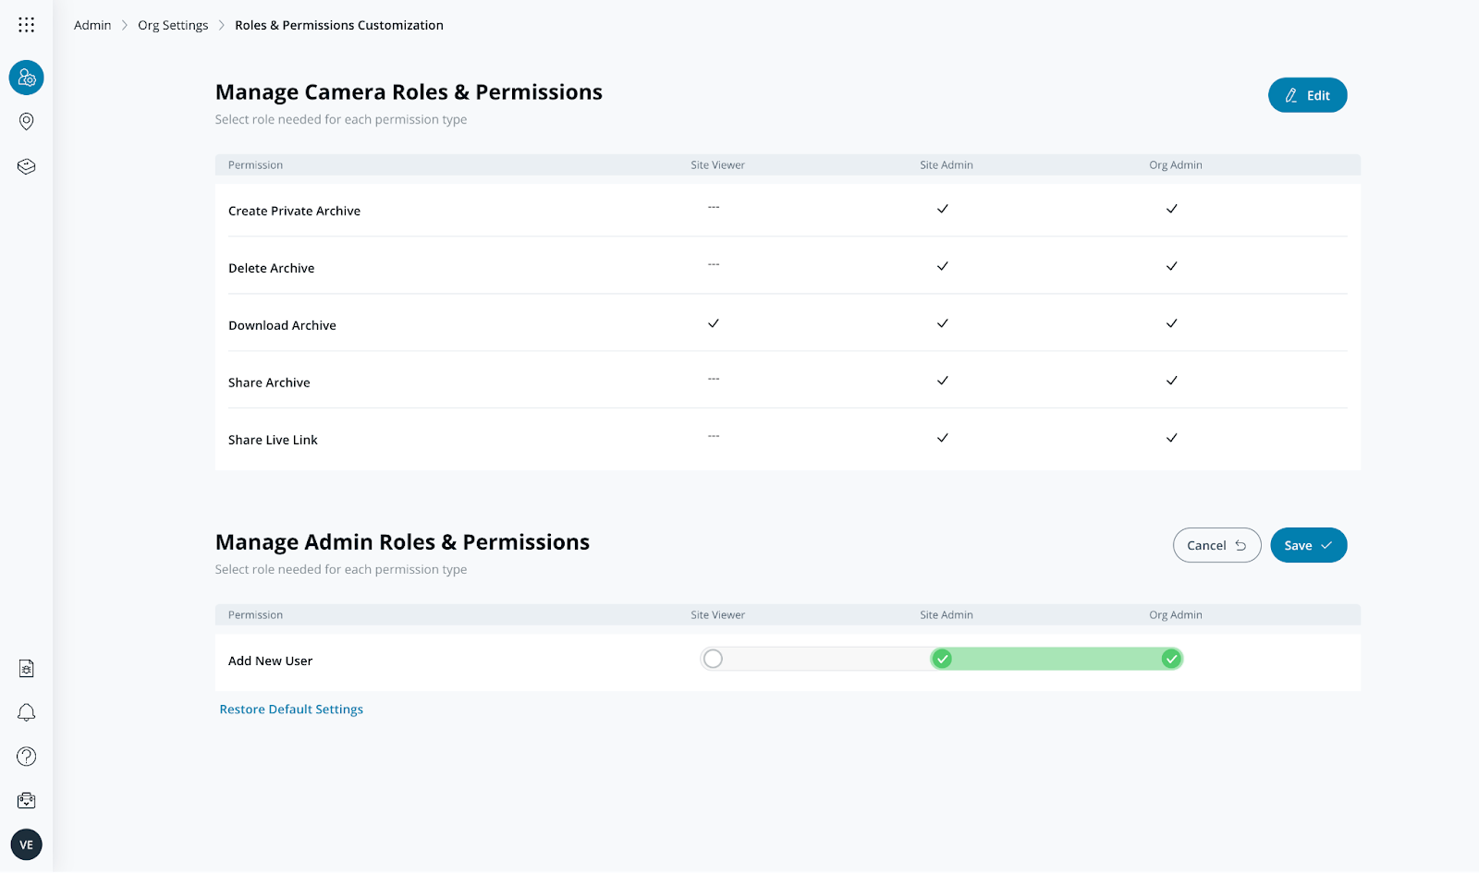This screenshot has width=1479, height=873.
Task: Open the help question mark icon
Action: (26, 757)
